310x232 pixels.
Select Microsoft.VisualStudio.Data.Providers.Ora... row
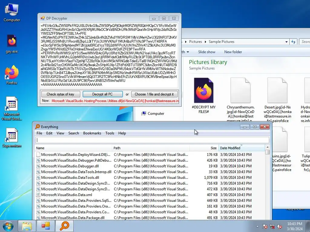coord(150,206)
